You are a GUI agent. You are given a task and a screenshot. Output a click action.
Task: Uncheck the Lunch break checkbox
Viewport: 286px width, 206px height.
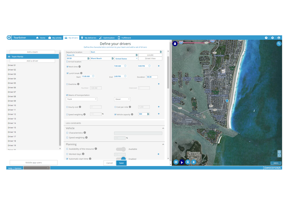[68, 73]
